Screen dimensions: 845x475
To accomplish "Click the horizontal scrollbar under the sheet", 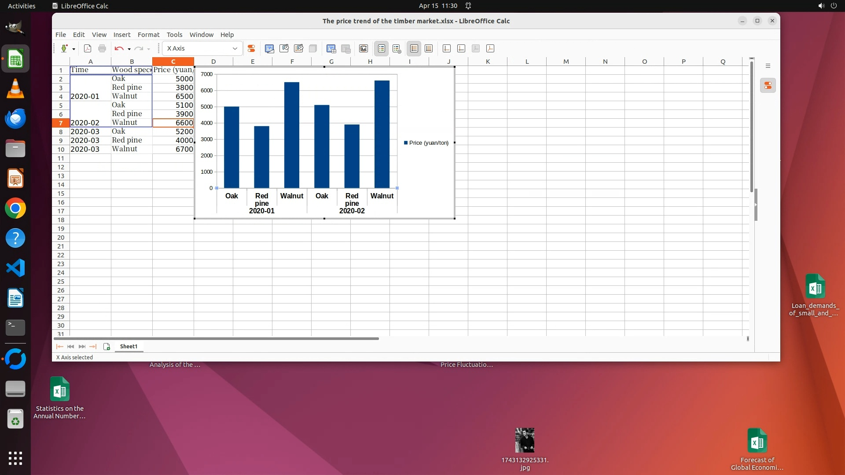I will click(216, 339).
